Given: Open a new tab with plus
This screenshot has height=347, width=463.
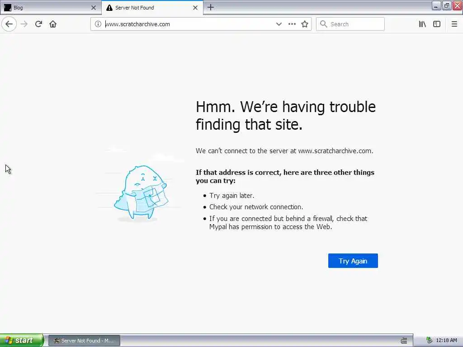Looking at the screenshot, I should click(211, 7).
